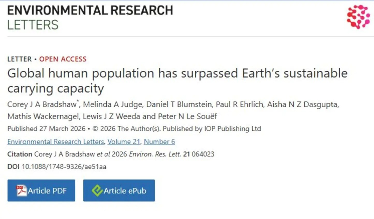Open the Article PDF button
Image resolution: width=374 pixels, height=219 pixels.
pos(41,191)
